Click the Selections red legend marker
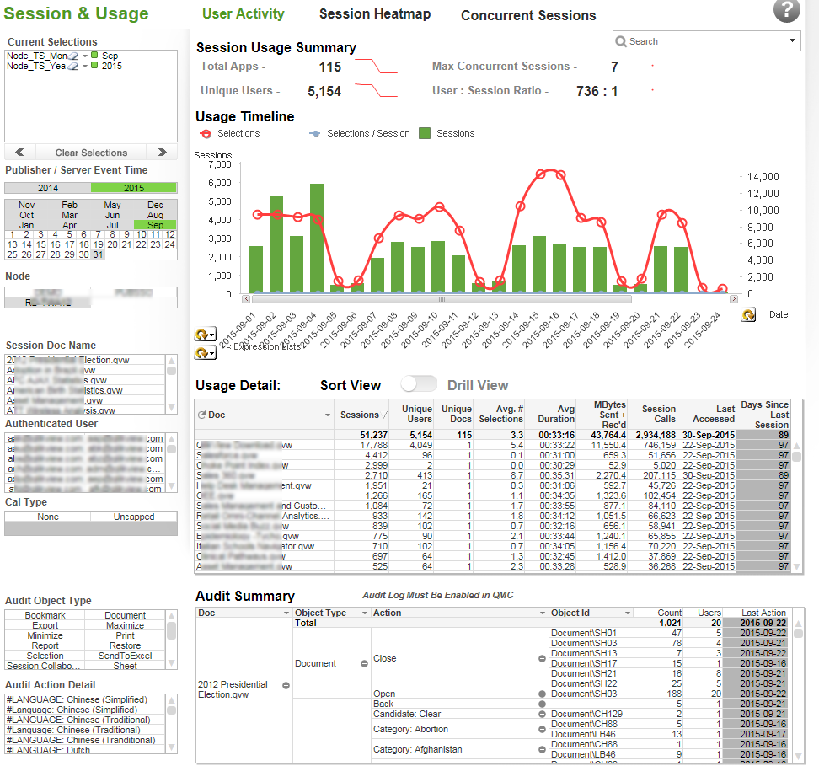This screenshot has width=819, height=766. pos(206,134)
